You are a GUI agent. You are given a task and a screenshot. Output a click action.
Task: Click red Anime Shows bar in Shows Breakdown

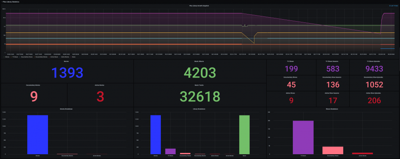(362, 153)
